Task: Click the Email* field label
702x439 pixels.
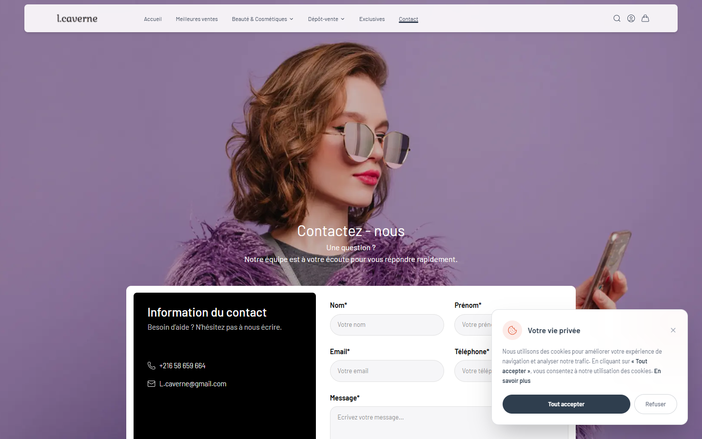Action: [340, 351]
